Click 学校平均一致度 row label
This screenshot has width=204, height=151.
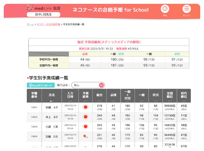(49, 59)
